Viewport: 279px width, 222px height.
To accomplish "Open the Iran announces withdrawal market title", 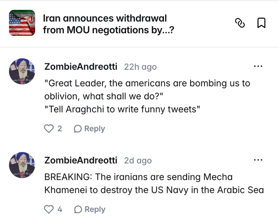I will point(108,24).
